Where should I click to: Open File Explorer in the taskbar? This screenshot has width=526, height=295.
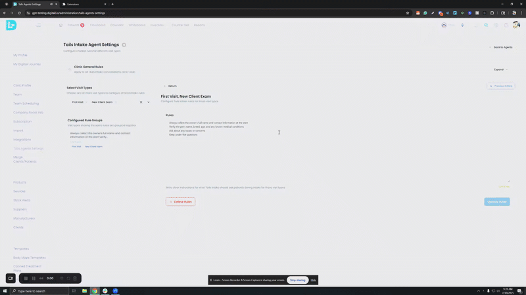coord(85,291)
